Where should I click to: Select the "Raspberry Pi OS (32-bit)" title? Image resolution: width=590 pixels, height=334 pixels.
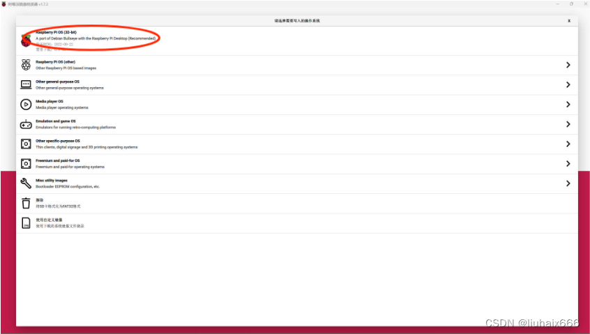click(56, 32)
